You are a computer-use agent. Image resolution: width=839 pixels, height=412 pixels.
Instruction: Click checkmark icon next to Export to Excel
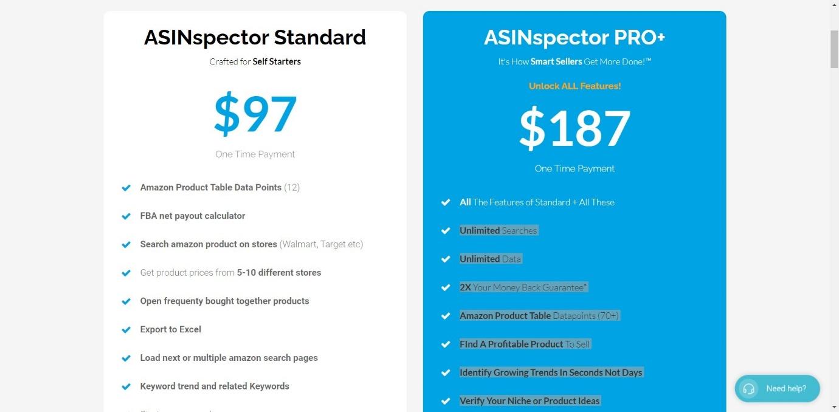(126, 330)
